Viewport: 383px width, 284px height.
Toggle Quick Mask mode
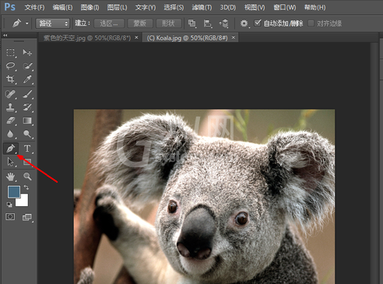tap(10, 217)
